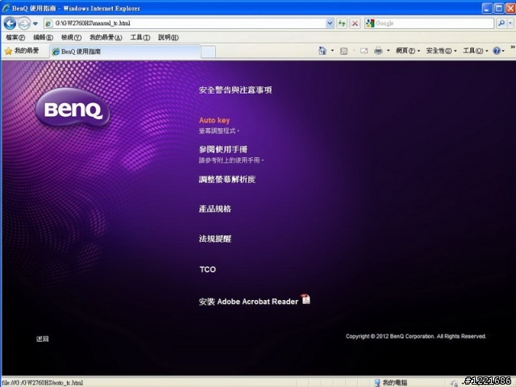Screen dimensions: 516x387
Task: Click the blue Help question mark icon
Action: click(497, 51)
